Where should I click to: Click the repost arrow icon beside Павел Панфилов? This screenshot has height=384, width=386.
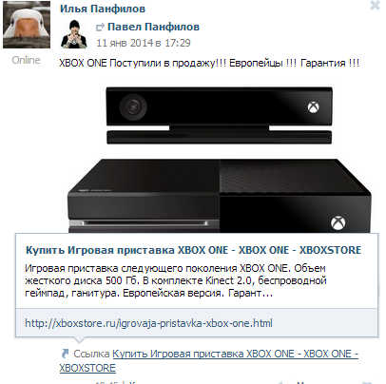pos(100,28)
